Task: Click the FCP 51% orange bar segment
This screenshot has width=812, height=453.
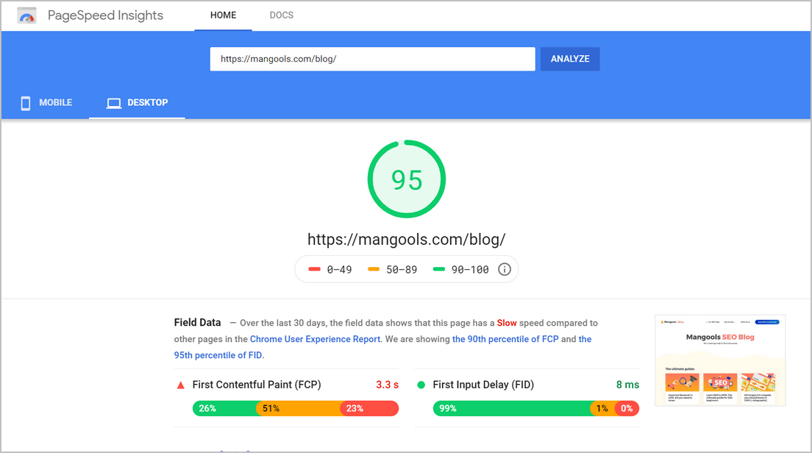Action: pyautogui.click(x=299, y=408)
